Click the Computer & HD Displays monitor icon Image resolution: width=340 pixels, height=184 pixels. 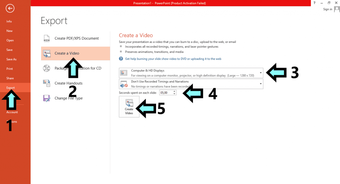124,73
